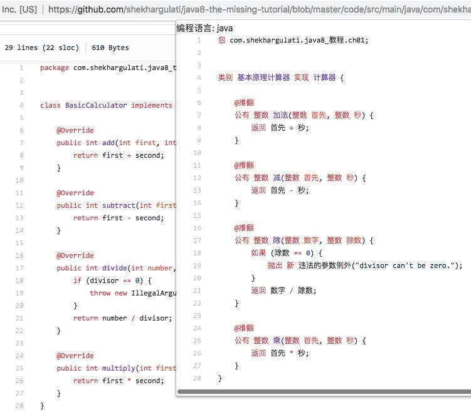Click "加法" method name on popup line 7
Screen dimensions: 471x412
pos(280,115)
